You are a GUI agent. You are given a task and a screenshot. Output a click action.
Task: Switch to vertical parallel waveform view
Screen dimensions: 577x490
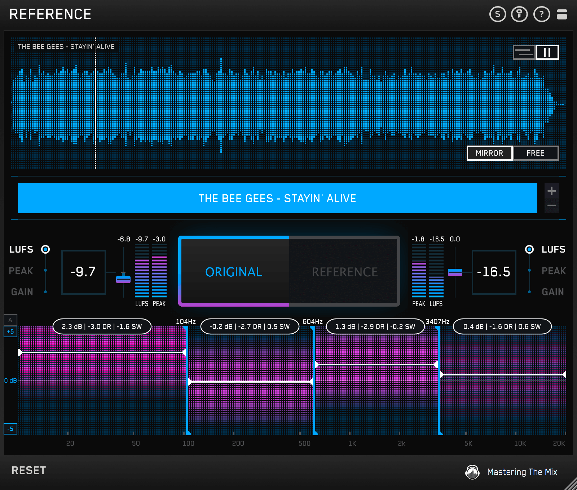click(x=547, y=52)
